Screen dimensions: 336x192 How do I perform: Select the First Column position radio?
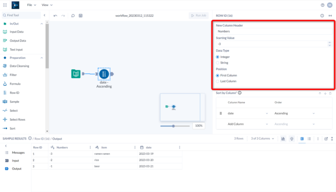217,76
